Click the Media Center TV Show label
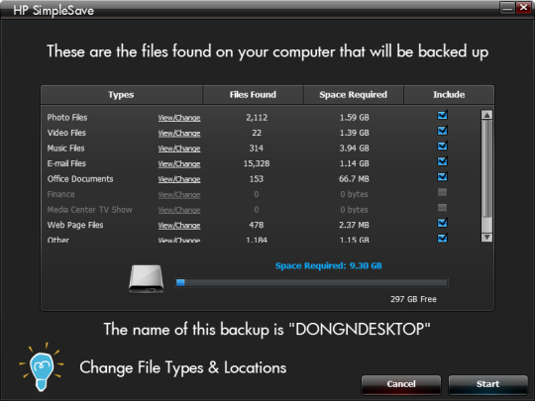Image resolution: width=535 pixels, height=401 pixels. coord(90,209)
